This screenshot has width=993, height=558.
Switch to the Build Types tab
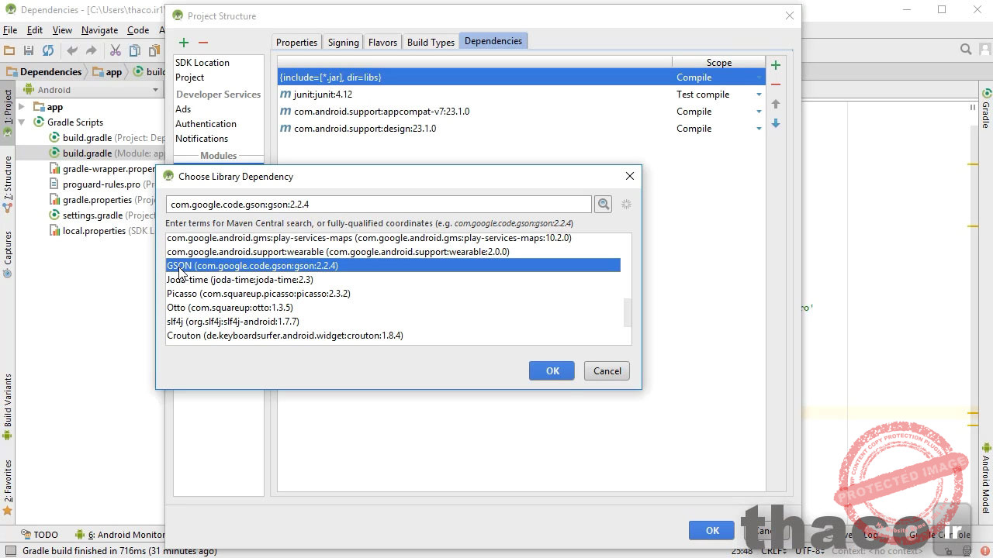point(430,42)
